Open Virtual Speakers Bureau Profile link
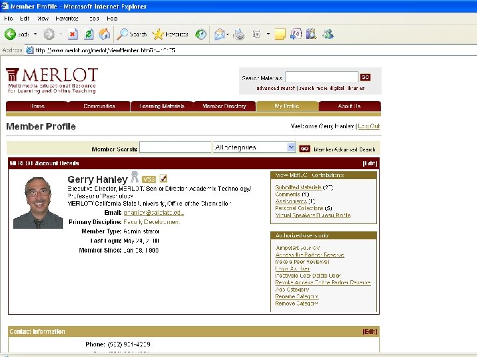 (313, 216)
